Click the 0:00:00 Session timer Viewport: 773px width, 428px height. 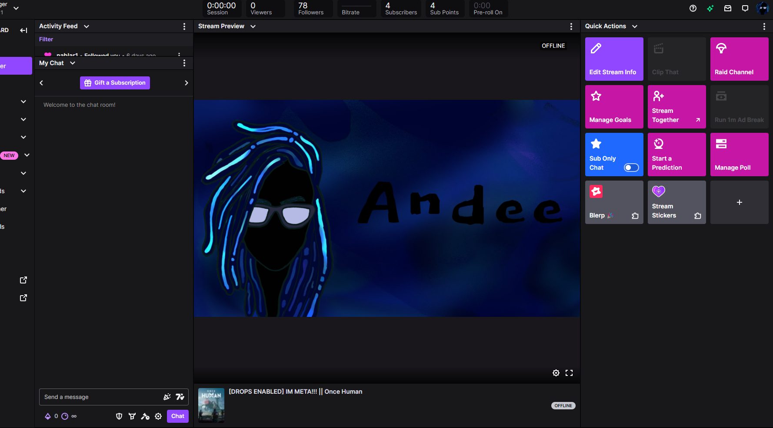coord(221,9)
